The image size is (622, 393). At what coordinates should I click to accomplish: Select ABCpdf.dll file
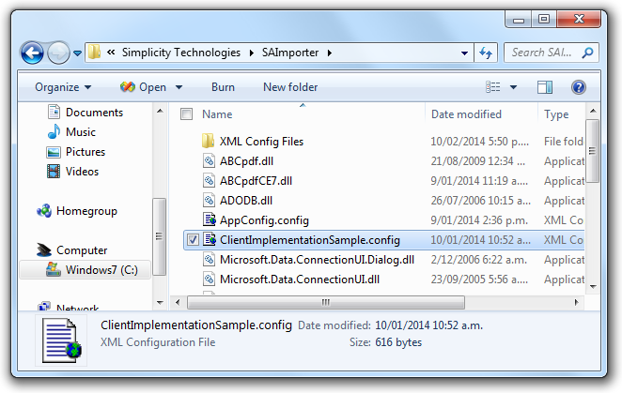coord(246,161)
